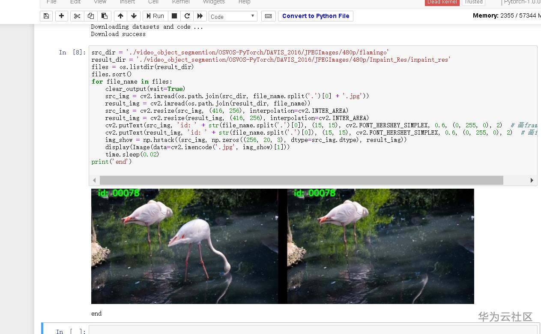Restart kernel and run all cells

[x=200, y=16]
